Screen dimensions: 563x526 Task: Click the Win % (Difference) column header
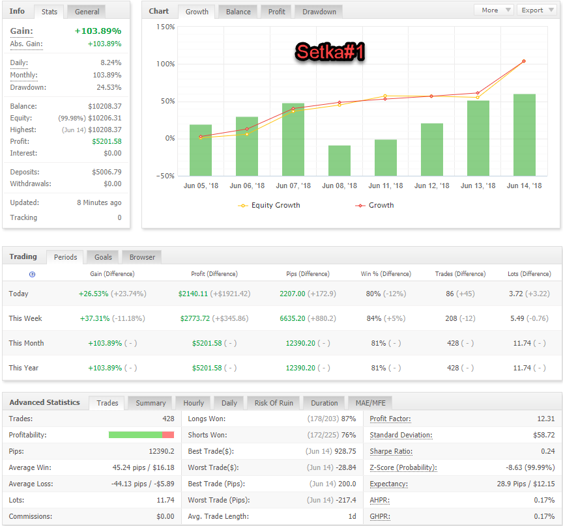coord(386,274)
